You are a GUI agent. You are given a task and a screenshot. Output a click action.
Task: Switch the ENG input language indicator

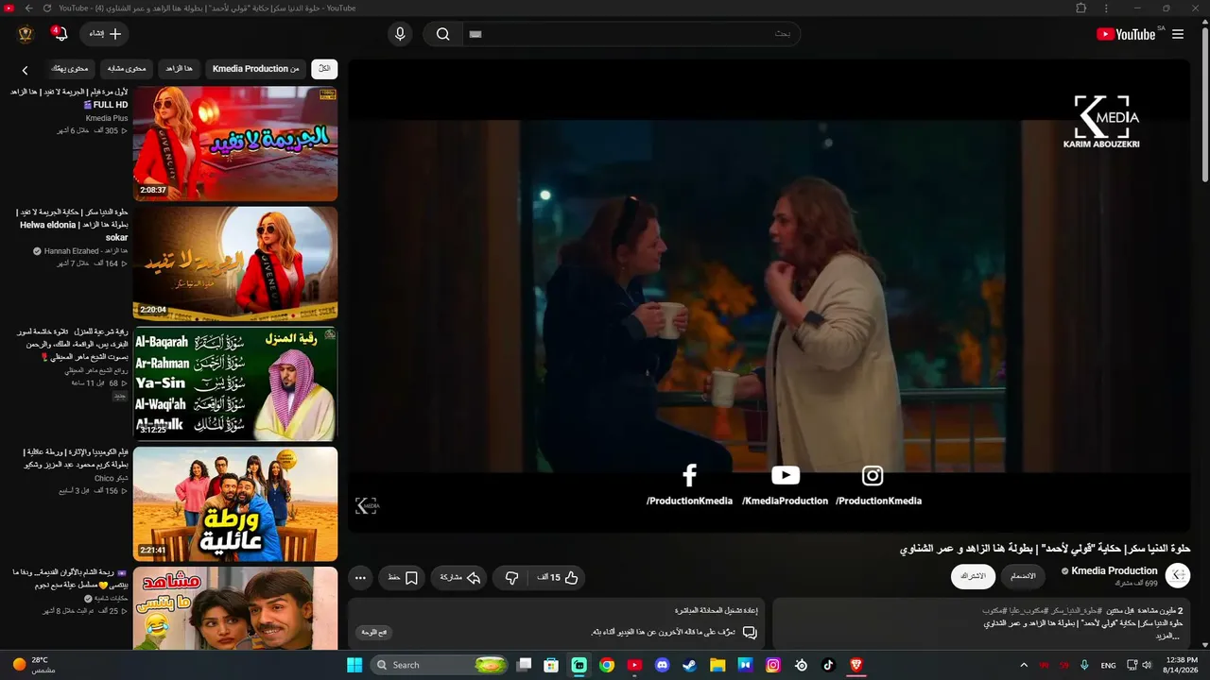click(1109, 665)
